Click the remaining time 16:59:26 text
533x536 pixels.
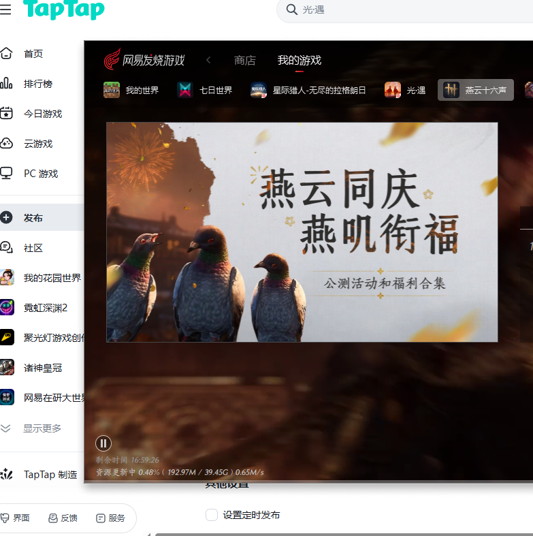point(127,460)
